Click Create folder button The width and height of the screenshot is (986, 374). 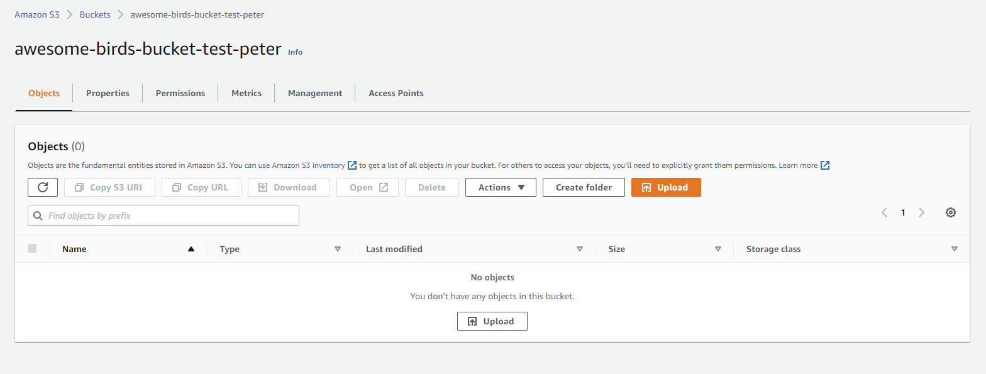[584, 187]
